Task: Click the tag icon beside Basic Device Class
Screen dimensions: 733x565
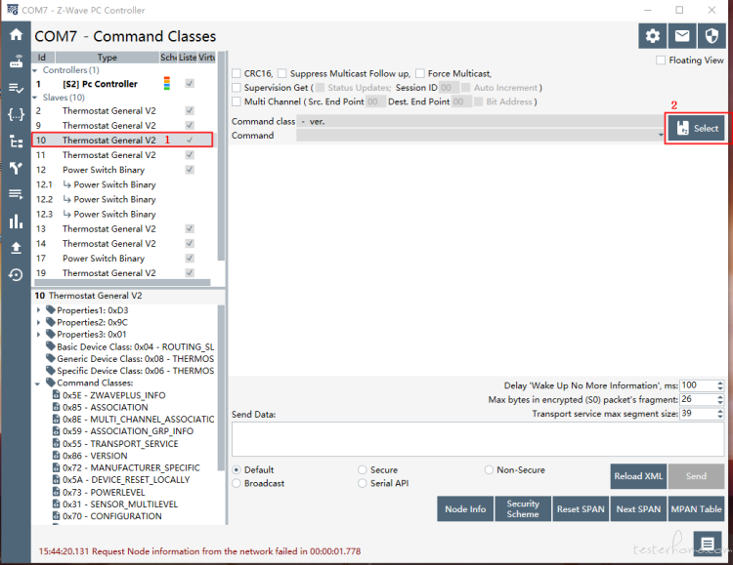Action: coord(51,346)
